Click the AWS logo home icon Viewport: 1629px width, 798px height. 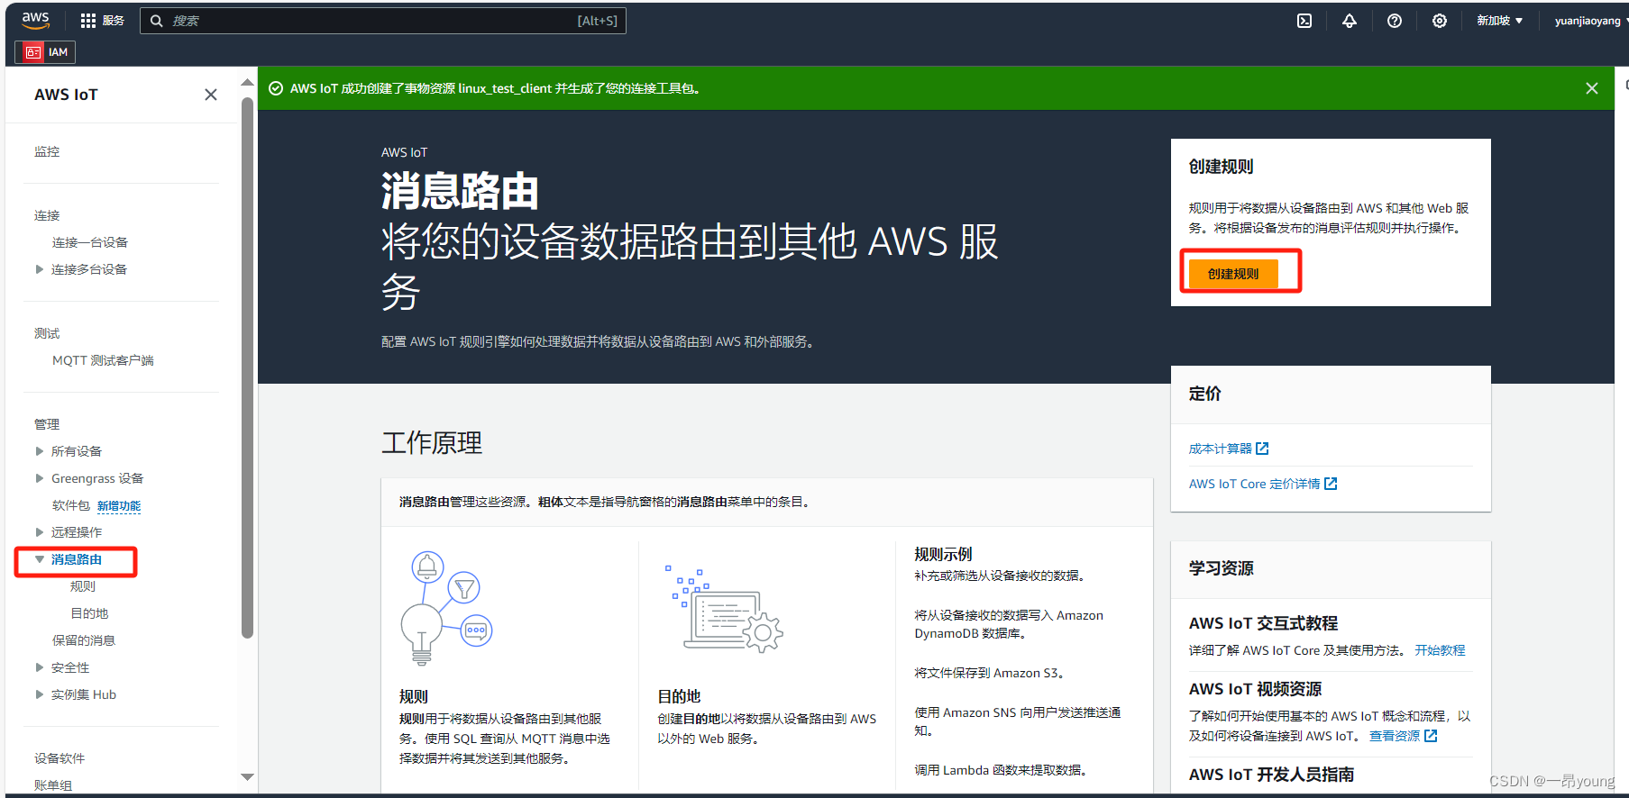click(36, 20)
